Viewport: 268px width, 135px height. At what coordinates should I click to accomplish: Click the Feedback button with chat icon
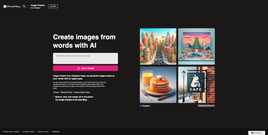point(257,133)
